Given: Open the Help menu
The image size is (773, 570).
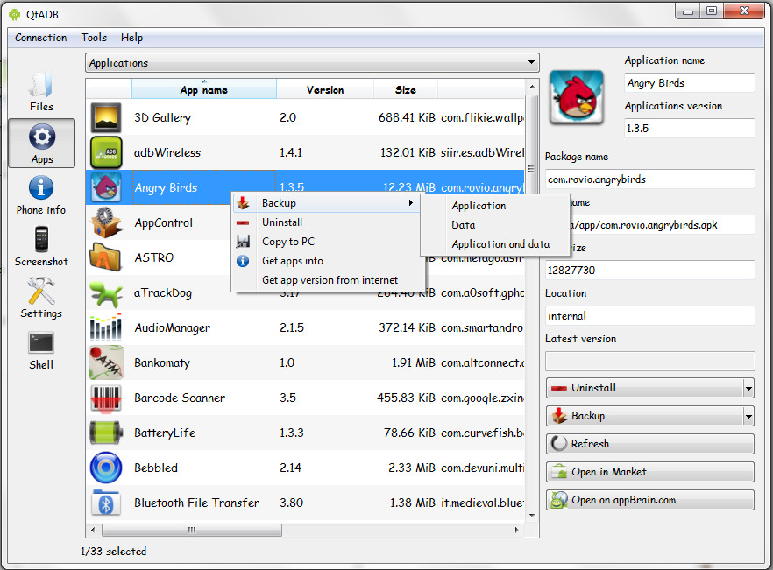Looking at the screenshot, I should pyautogui.click(x=131, y=38).
